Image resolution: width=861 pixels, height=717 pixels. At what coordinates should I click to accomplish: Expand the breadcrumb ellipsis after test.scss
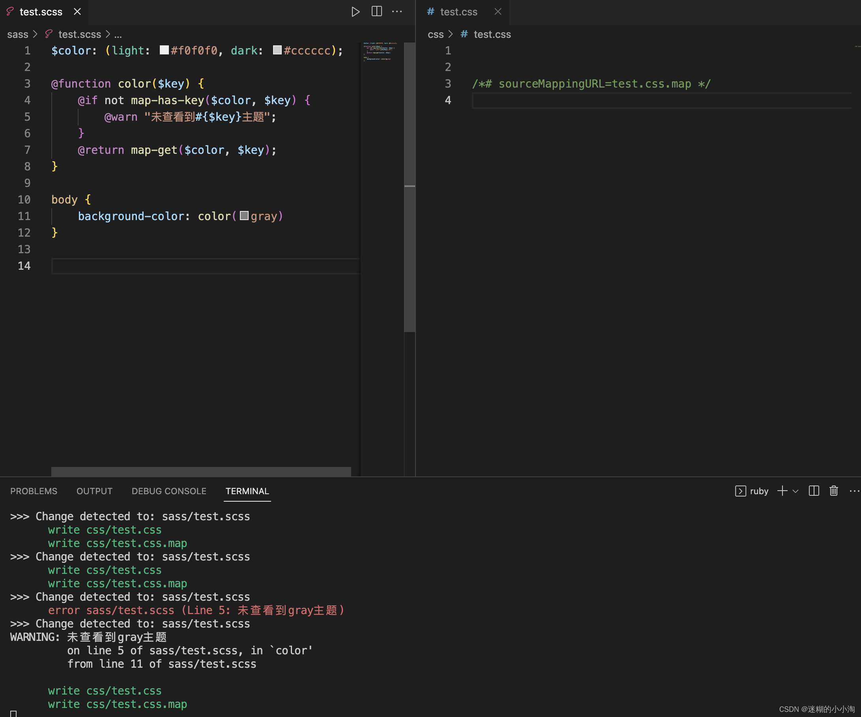[x=118, y=34]
